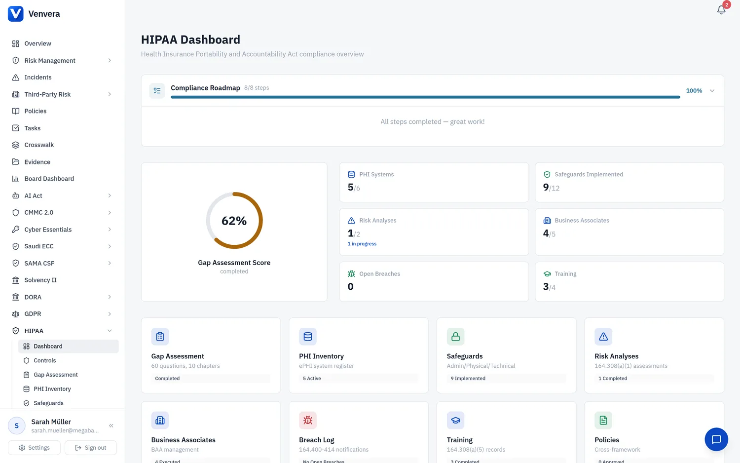Viewport: 740px width, 463px height.
Task: Click the Training graduation cap card icon
Action: (456, 421)
